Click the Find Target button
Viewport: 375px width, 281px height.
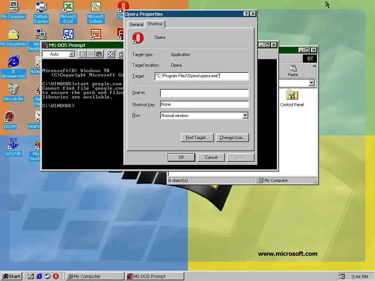point(197,138)
